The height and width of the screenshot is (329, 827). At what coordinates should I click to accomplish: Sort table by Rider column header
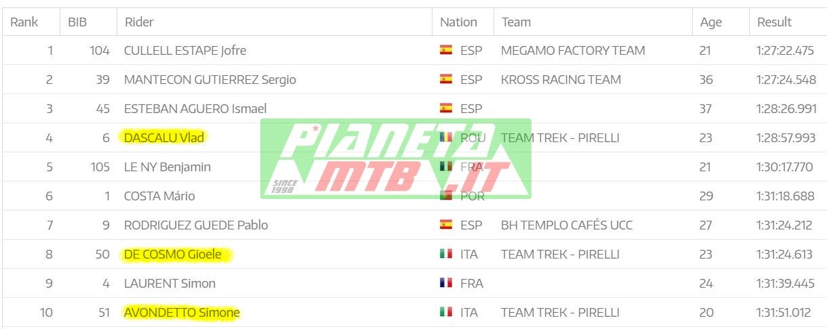pyautogui.click(x=139, y=22)
